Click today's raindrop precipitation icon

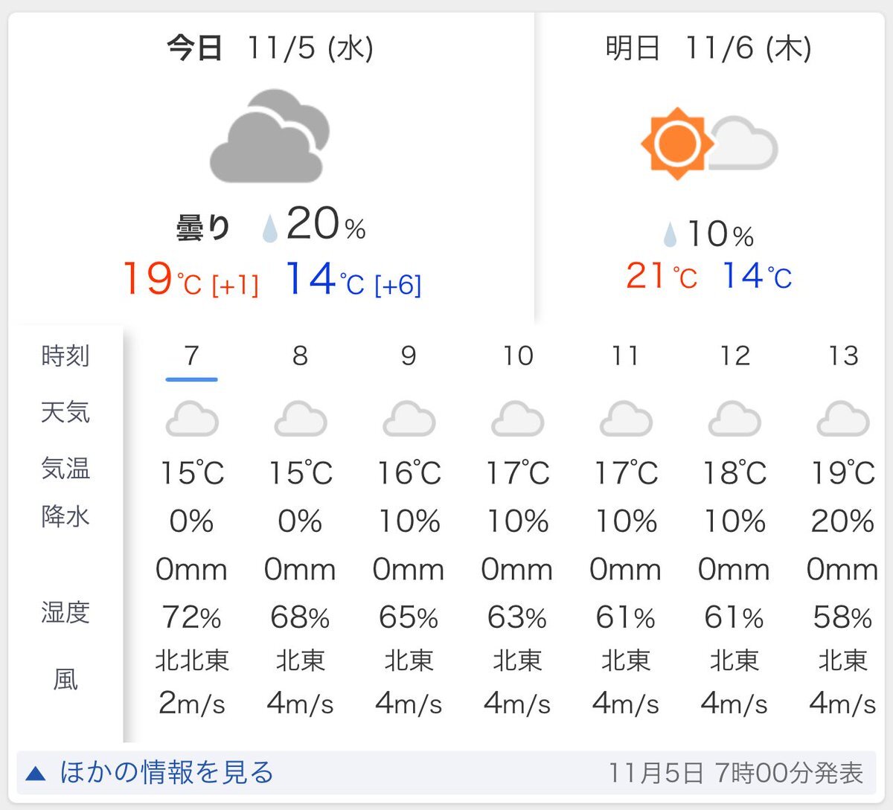point(269,228)
